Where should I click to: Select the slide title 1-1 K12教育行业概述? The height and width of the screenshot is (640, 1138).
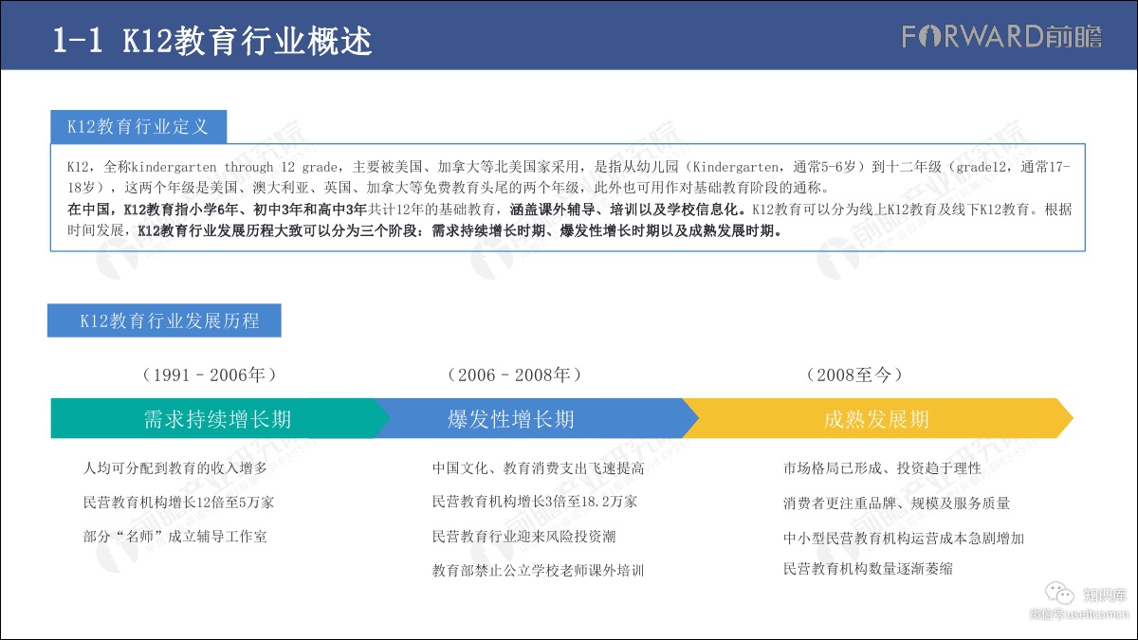click(212, 40)
